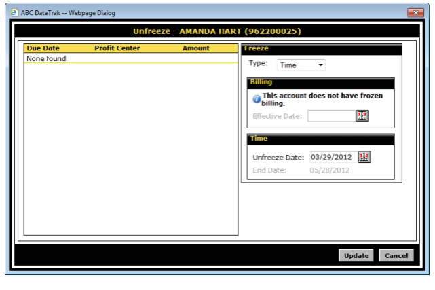Open the Effective Date calendar picker
The height and width of the screenshot is (290, 435).
pos(362,116)
